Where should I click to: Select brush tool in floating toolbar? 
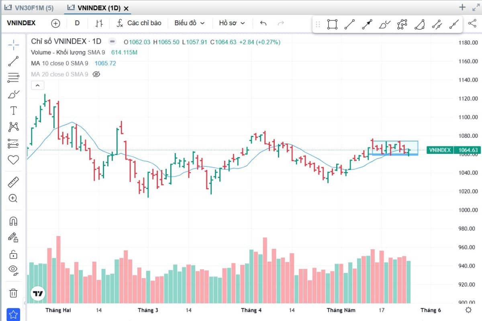pyautogui.click(x=384, y=24)
